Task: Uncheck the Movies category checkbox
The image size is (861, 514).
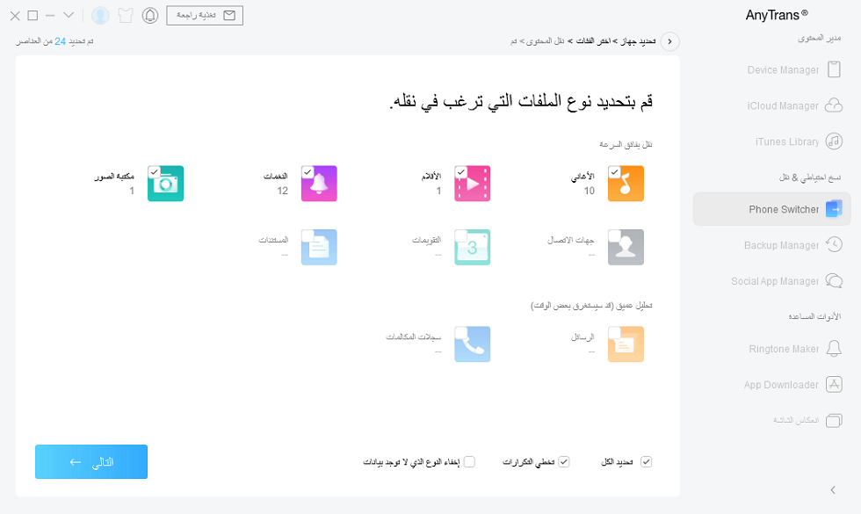Action: click(460, 172)
